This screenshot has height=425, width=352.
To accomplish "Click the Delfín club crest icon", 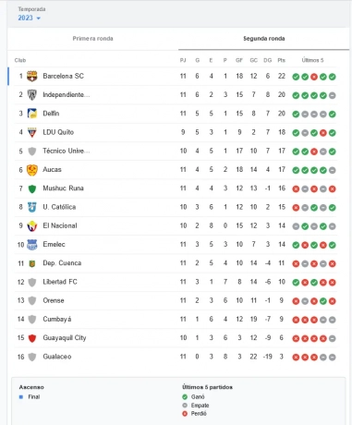I will tap(32, 114).
